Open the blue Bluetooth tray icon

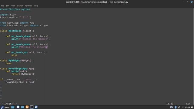click(176, 107)
